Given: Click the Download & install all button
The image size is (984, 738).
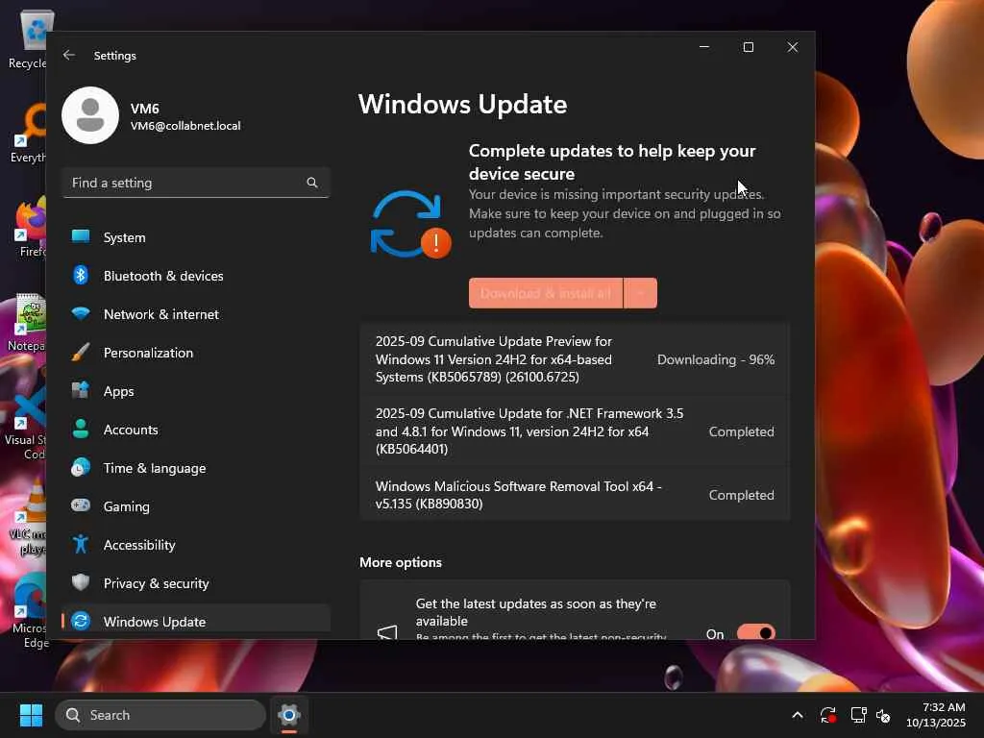Looking at the screenshot, I should tap(546, 293).
